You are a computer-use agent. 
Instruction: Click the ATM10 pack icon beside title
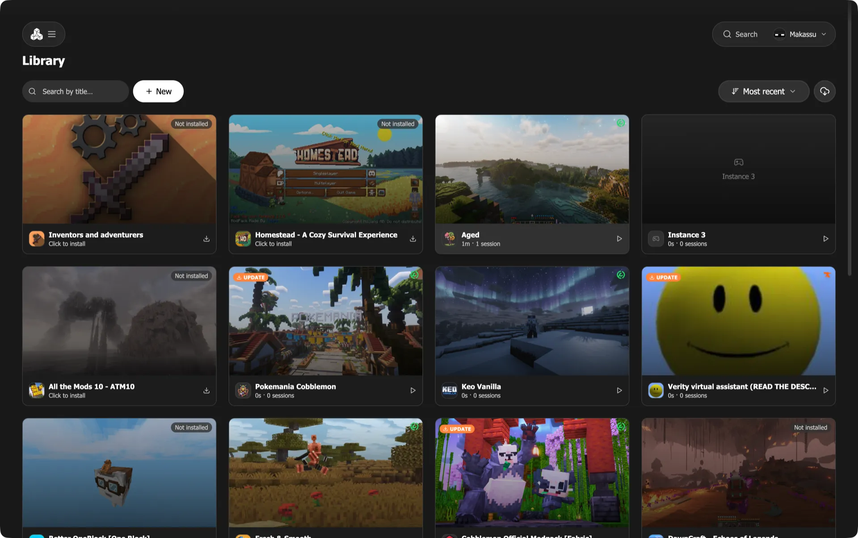[x=37, y=391]
